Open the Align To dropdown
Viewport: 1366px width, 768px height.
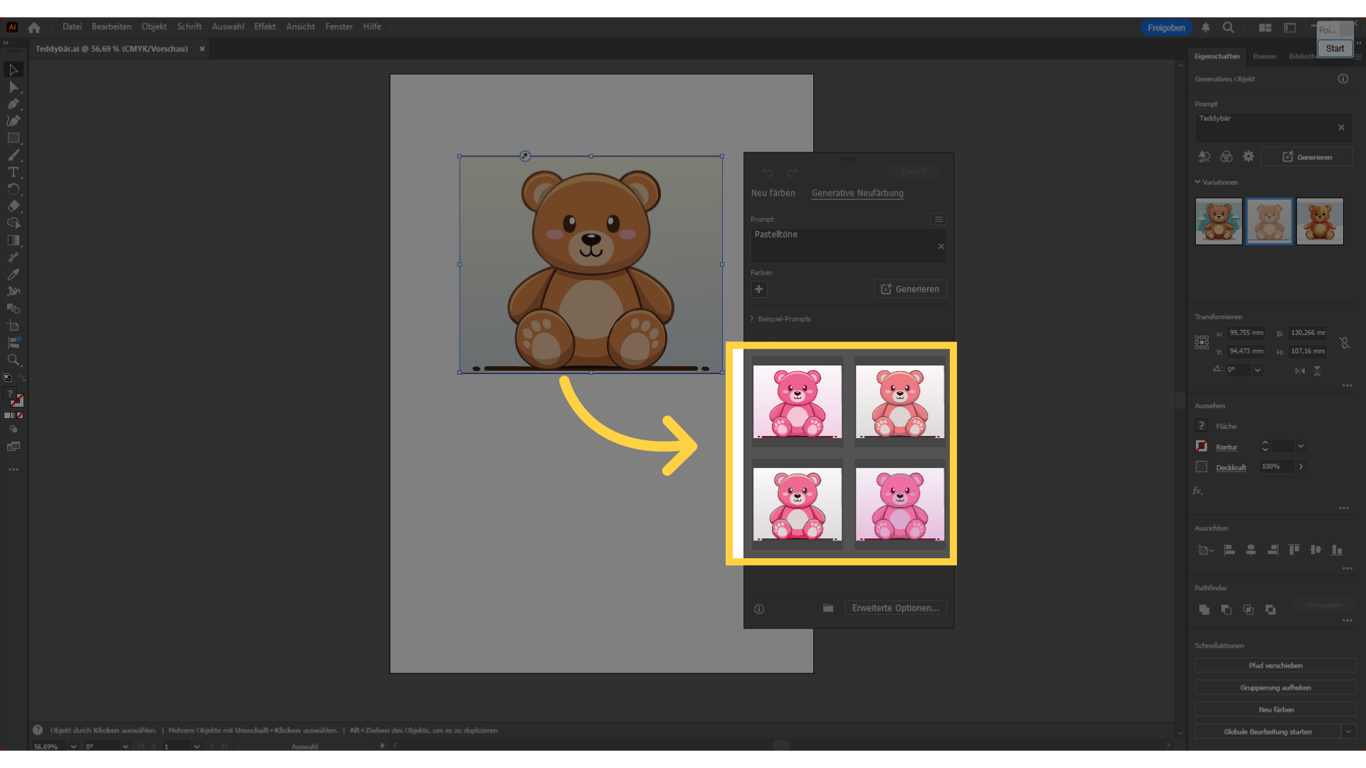point(1204,550)
